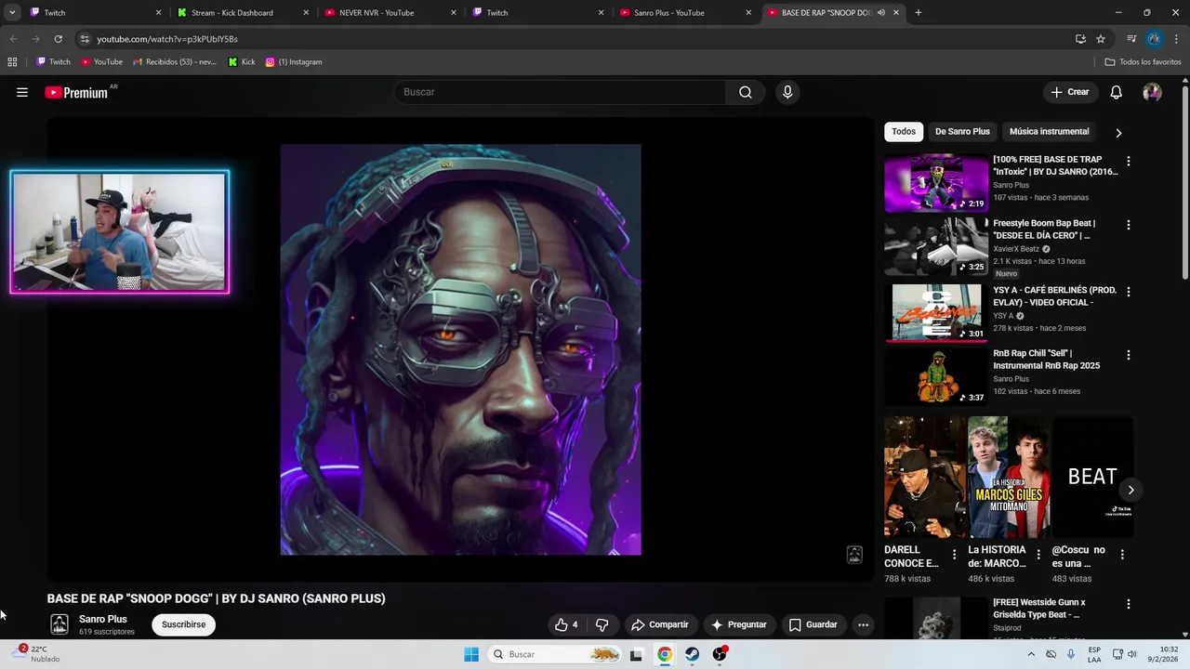Mute the tab via speaker icon on active tab
The width and height of the screenshot is (1190, 669).
[880, 13]
